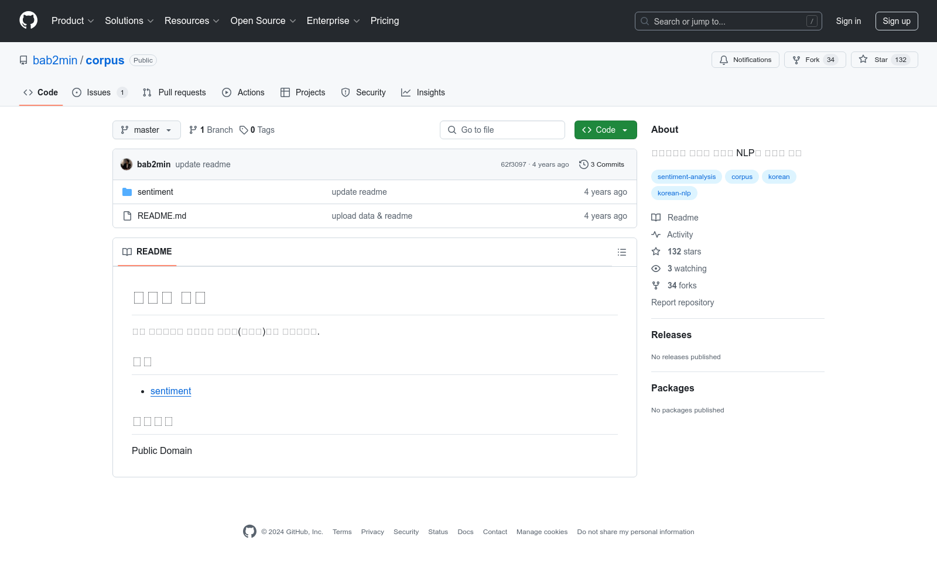Open the green Code dropdown button
The height and width of the screenshot is (585, 937).
coord(606,130)
